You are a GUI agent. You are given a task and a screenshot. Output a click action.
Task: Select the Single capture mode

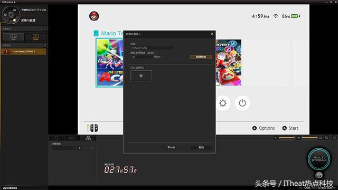point(36,37)
